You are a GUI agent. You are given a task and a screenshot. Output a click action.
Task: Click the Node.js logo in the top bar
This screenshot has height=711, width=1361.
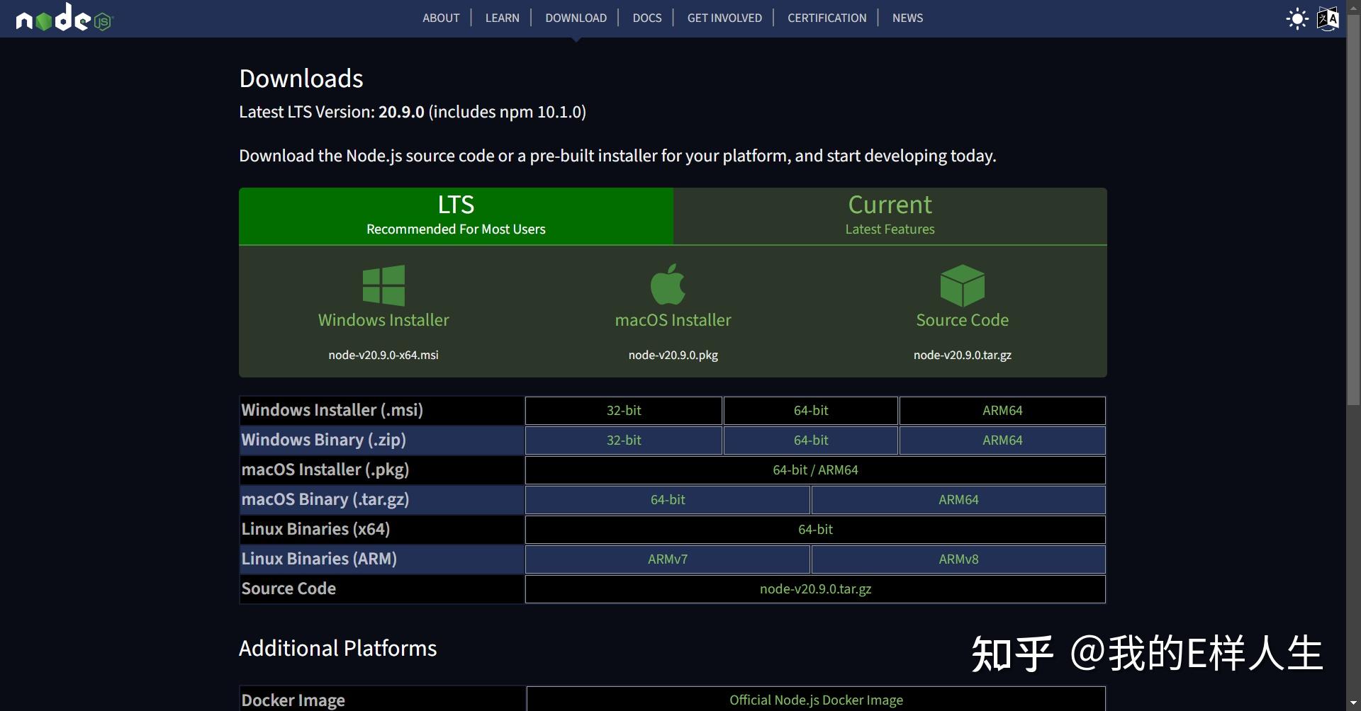tap(62, 18)
